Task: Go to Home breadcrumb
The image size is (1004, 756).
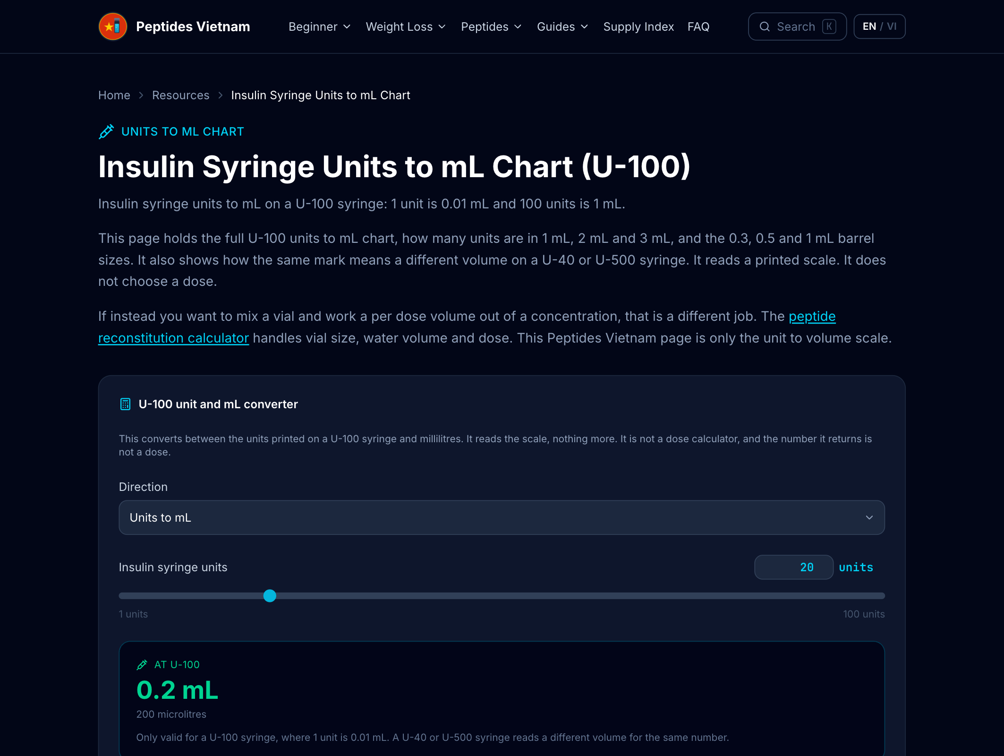Action: point(114,95)
